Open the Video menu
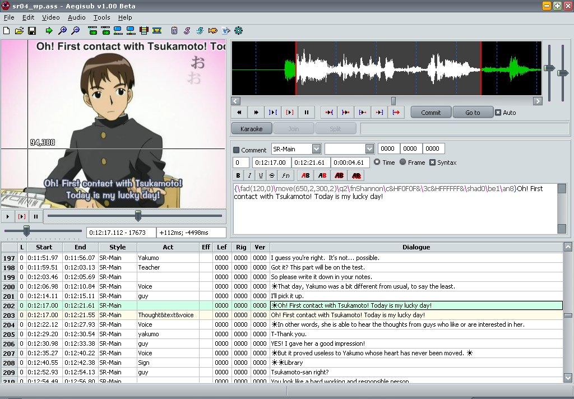This screenshot has width=574, height=399. pos(51,17)
